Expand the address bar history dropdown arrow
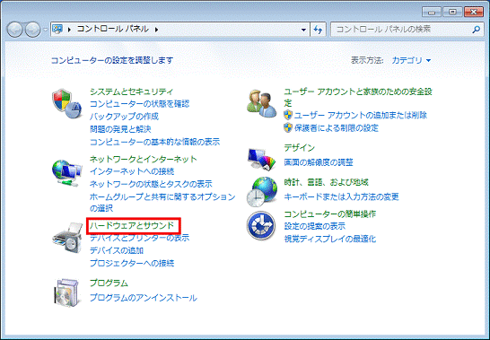This screenshot has height=340, width=490. coord(303,30)
